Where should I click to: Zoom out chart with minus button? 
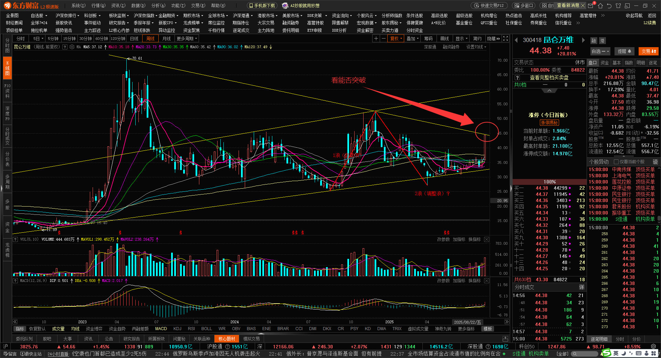384,39
